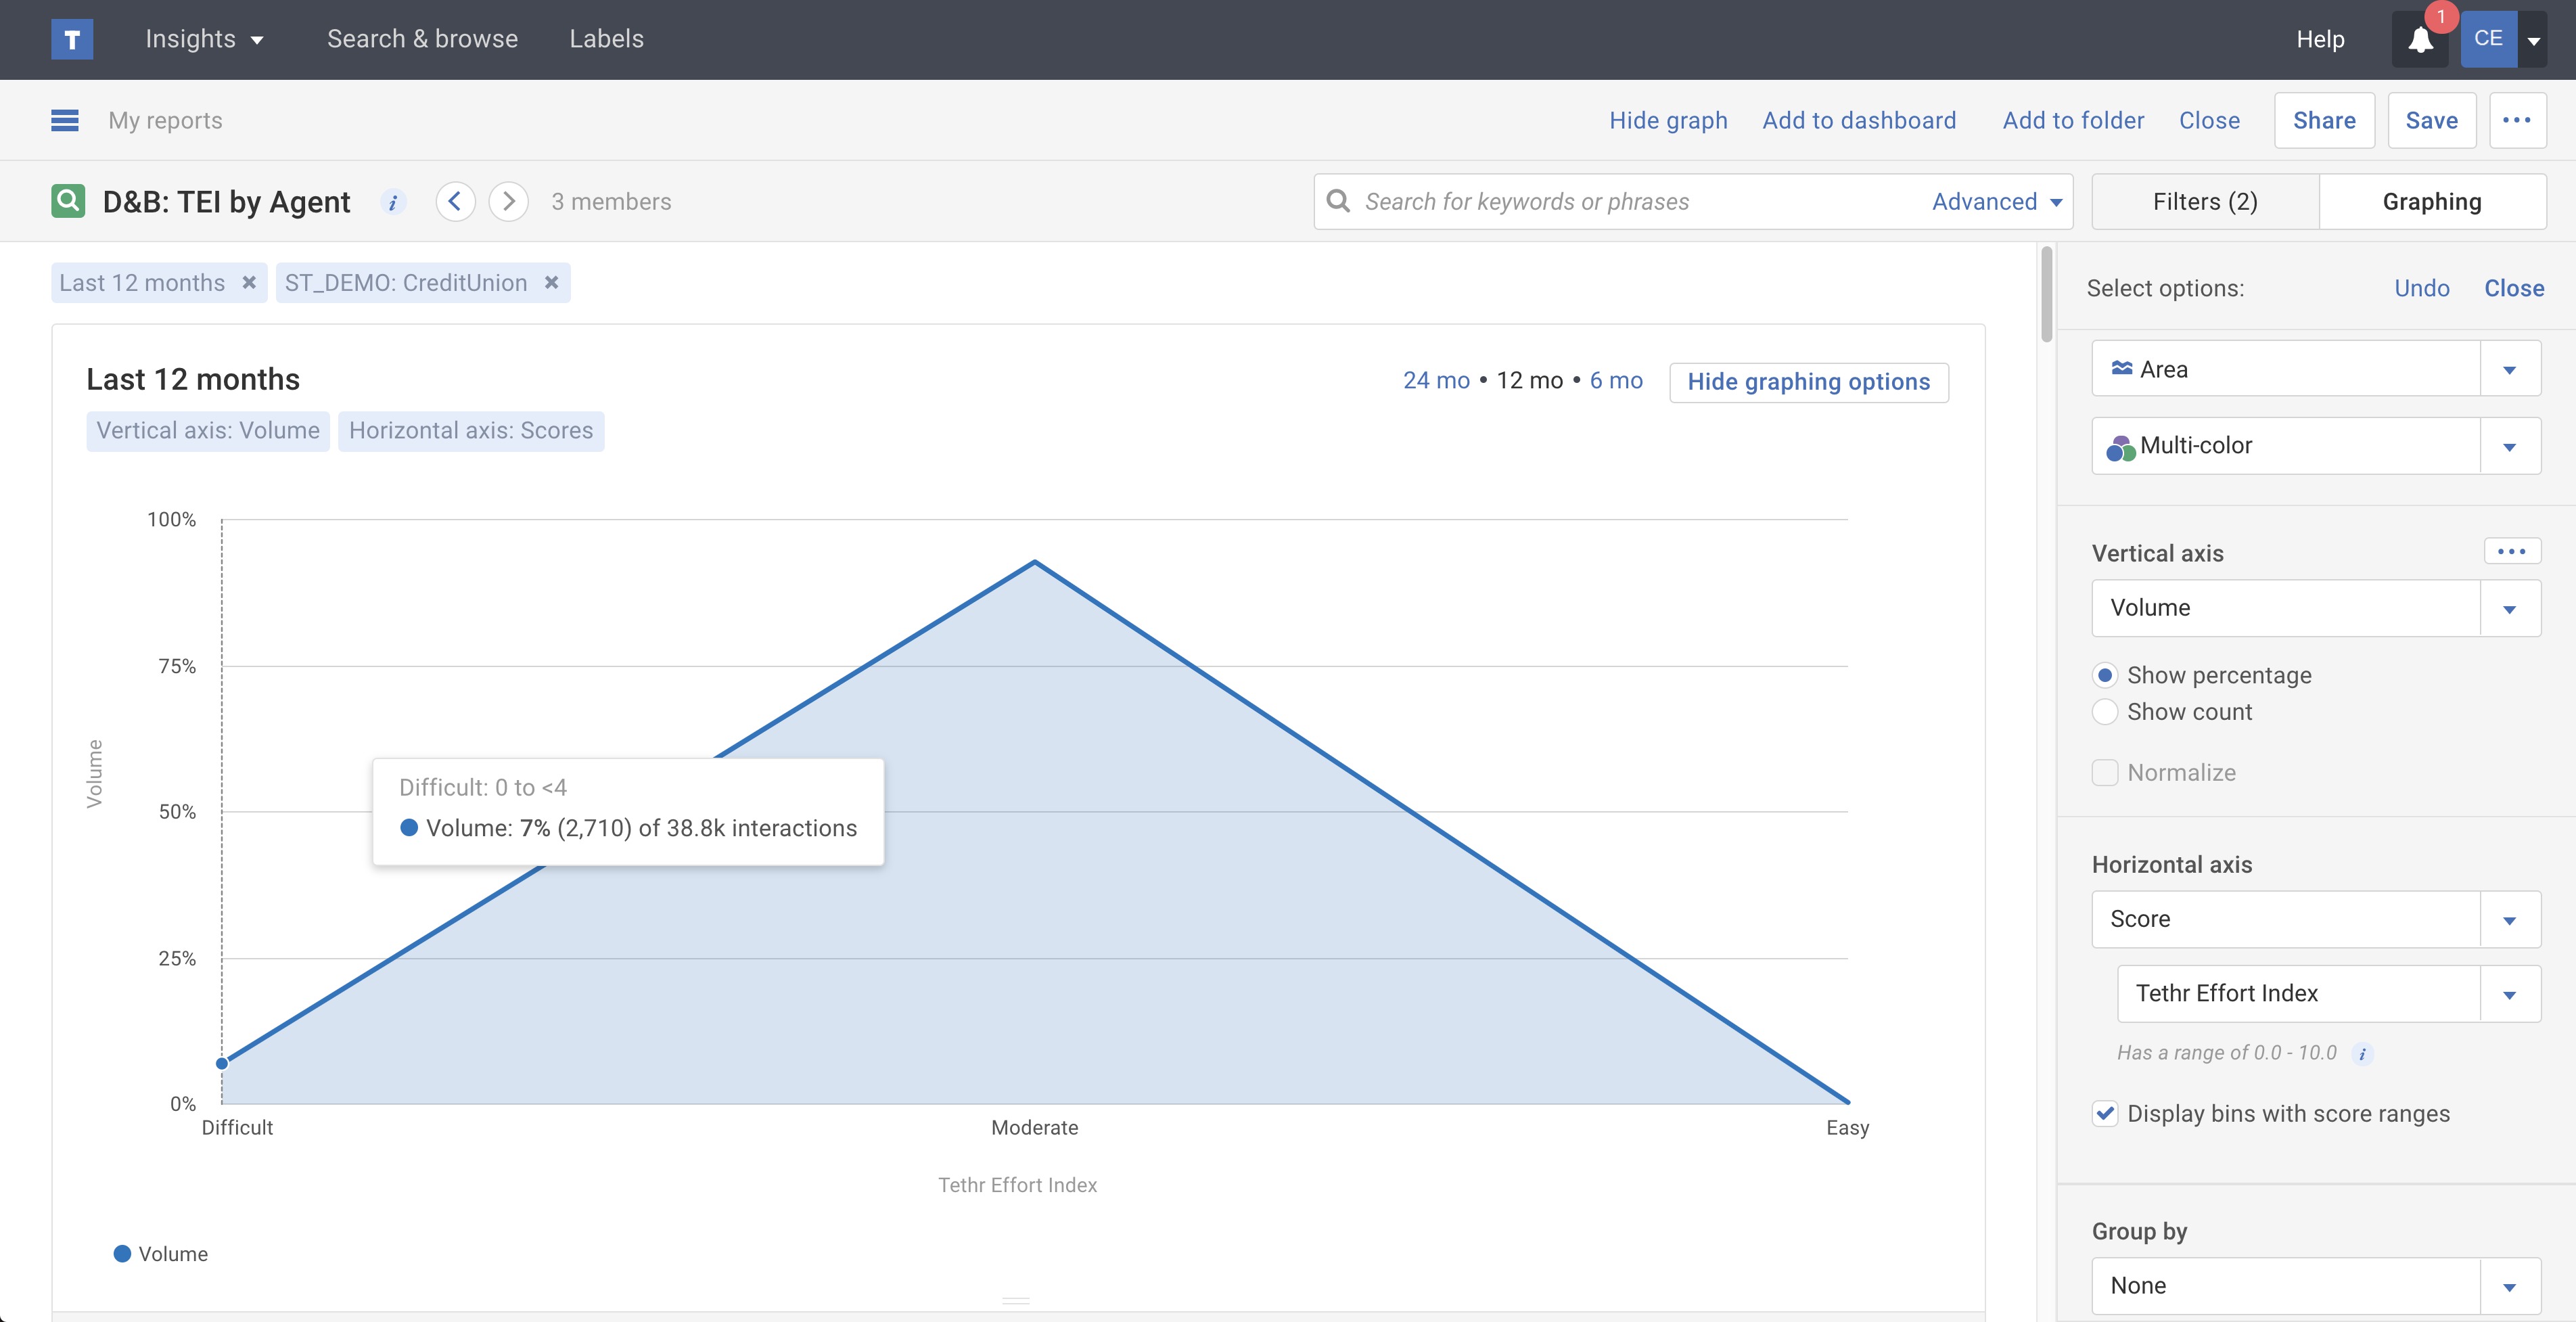2576x1322 pixels.
Task: Expand the Area chart type dropdown
Action: [x=2509, y=370]
